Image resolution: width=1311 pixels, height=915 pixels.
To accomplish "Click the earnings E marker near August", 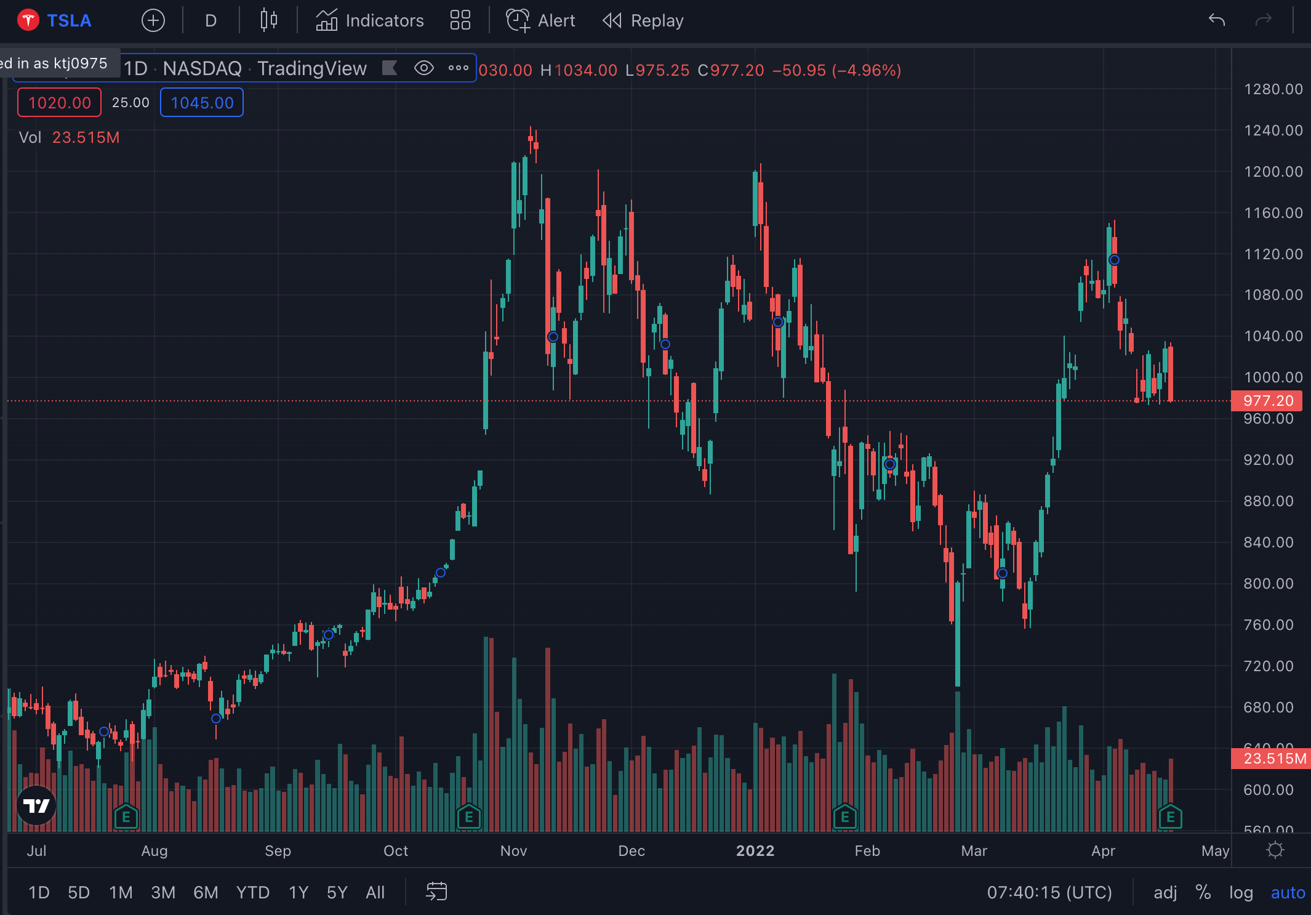I will pos(126,817).
